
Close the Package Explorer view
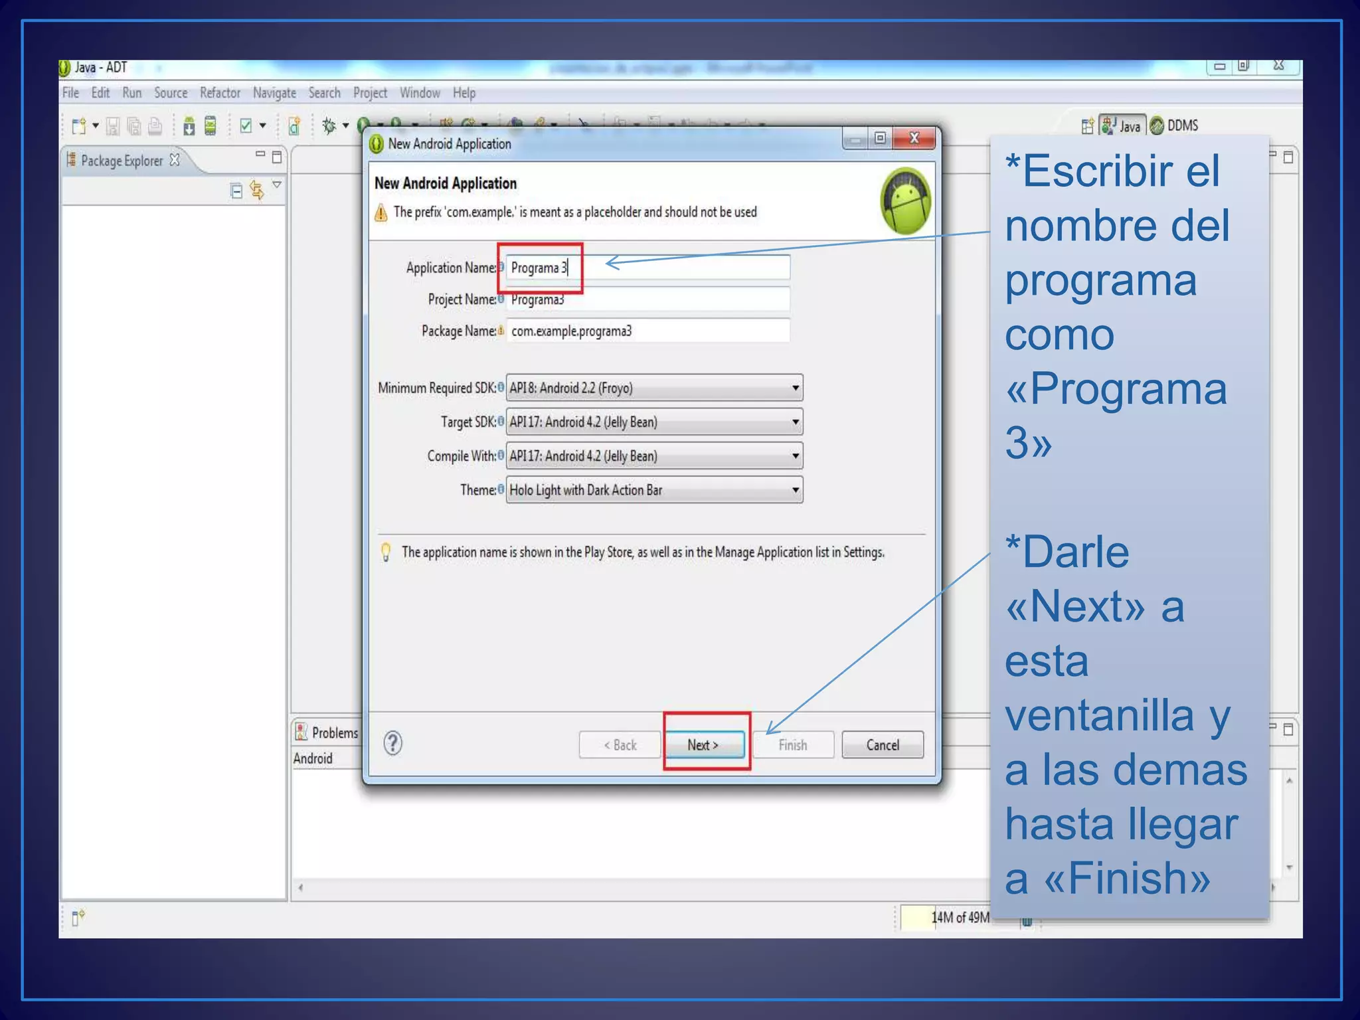pyautogui.click(x=175, y=160)
